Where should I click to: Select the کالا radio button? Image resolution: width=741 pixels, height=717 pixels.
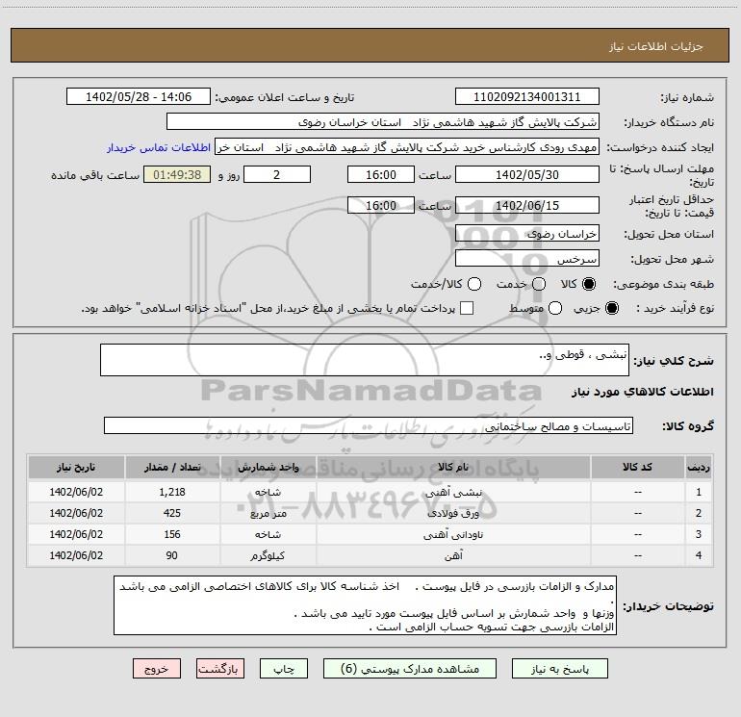[589, 284]
